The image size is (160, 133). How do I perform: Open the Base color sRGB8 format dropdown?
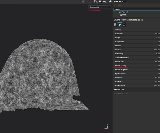157,34
